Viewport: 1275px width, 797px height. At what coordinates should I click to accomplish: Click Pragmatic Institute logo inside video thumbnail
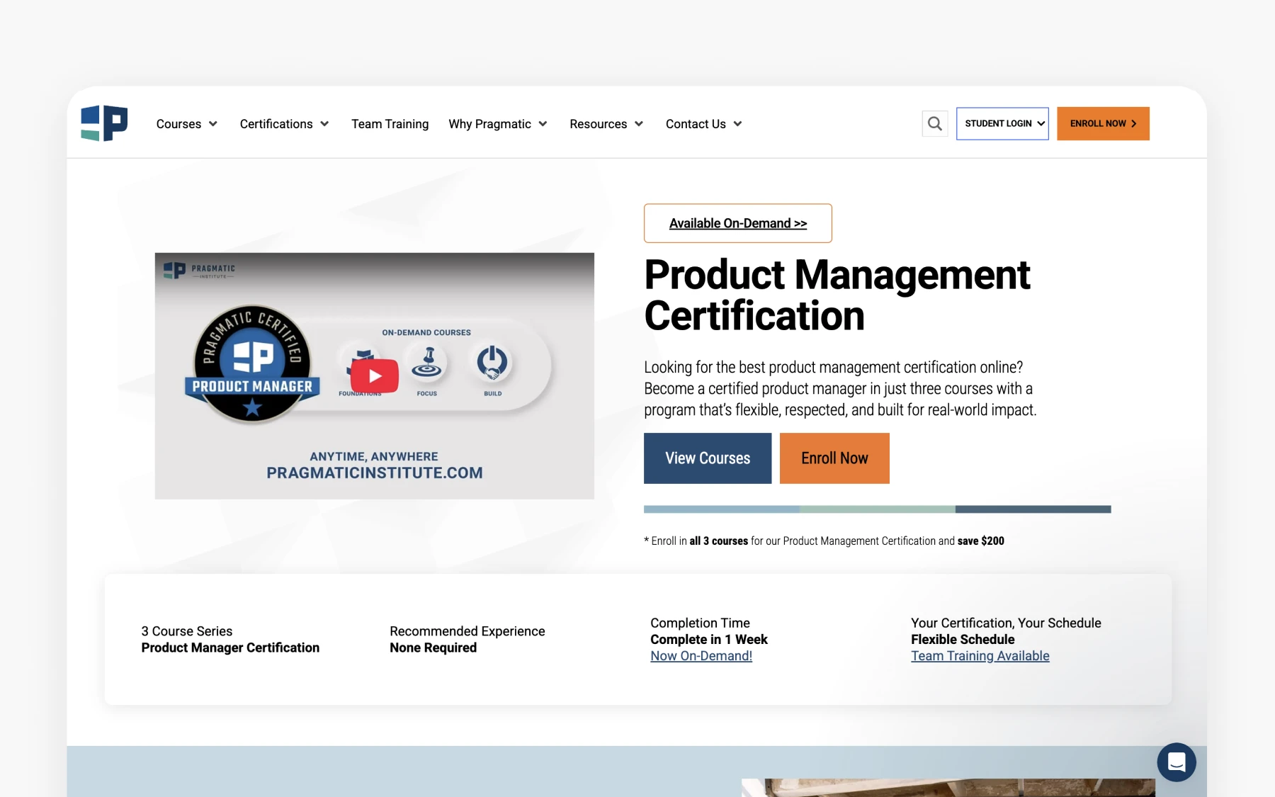coord(199,271)
